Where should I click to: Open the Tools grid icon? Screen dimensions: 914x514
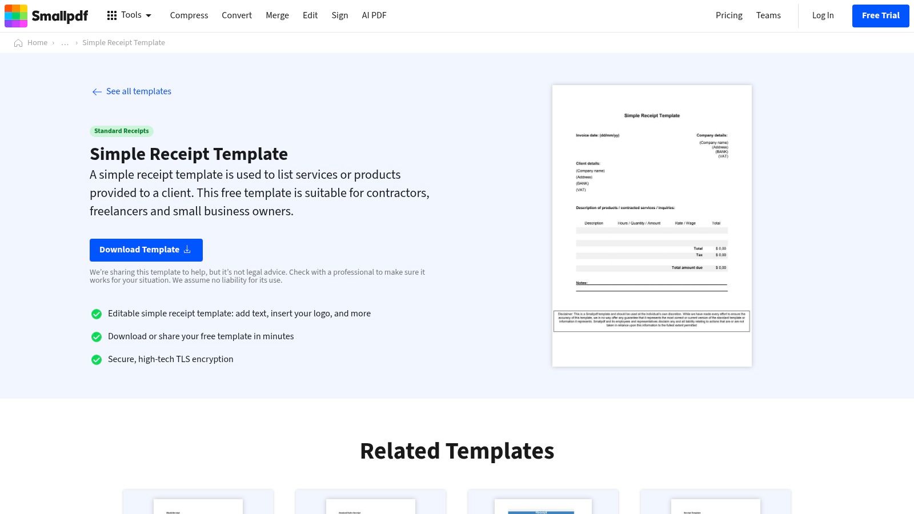pyautogui.click(x=111, y=15)
